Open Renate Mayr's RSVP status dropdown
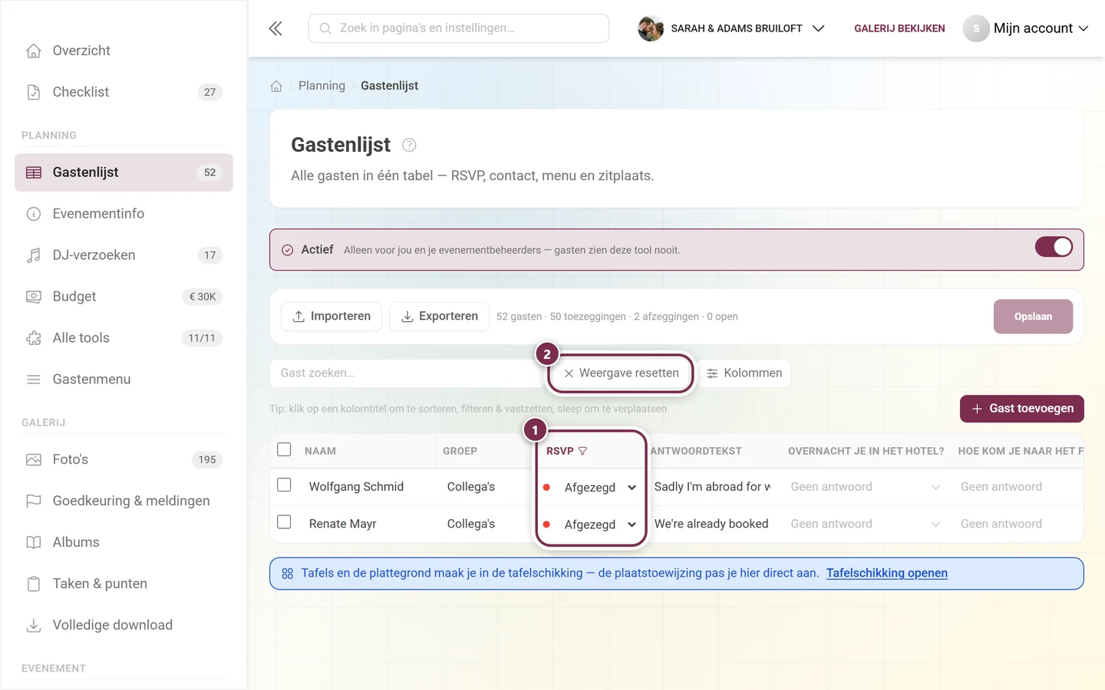Image resolution: width=1105 pixels, height=690 pixels. [x=591, y=524]
